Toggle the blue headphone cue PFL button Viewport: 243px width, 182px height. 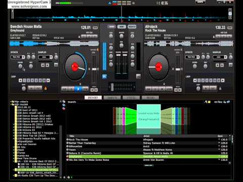104,77
